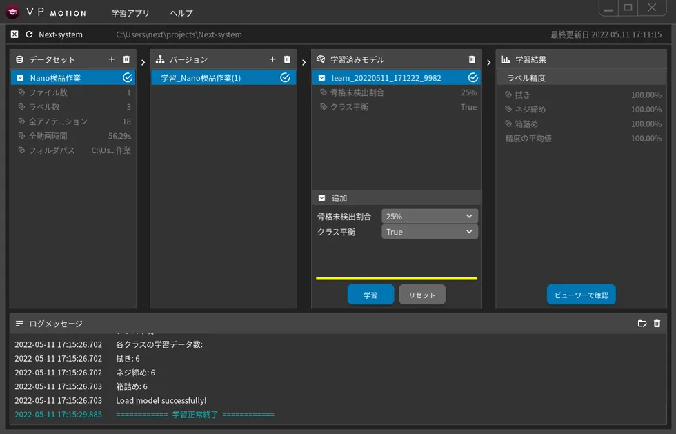Screen dimensions: 676x434
Task: Delete dataset using データセット trash icon
Action: [126, 60]
